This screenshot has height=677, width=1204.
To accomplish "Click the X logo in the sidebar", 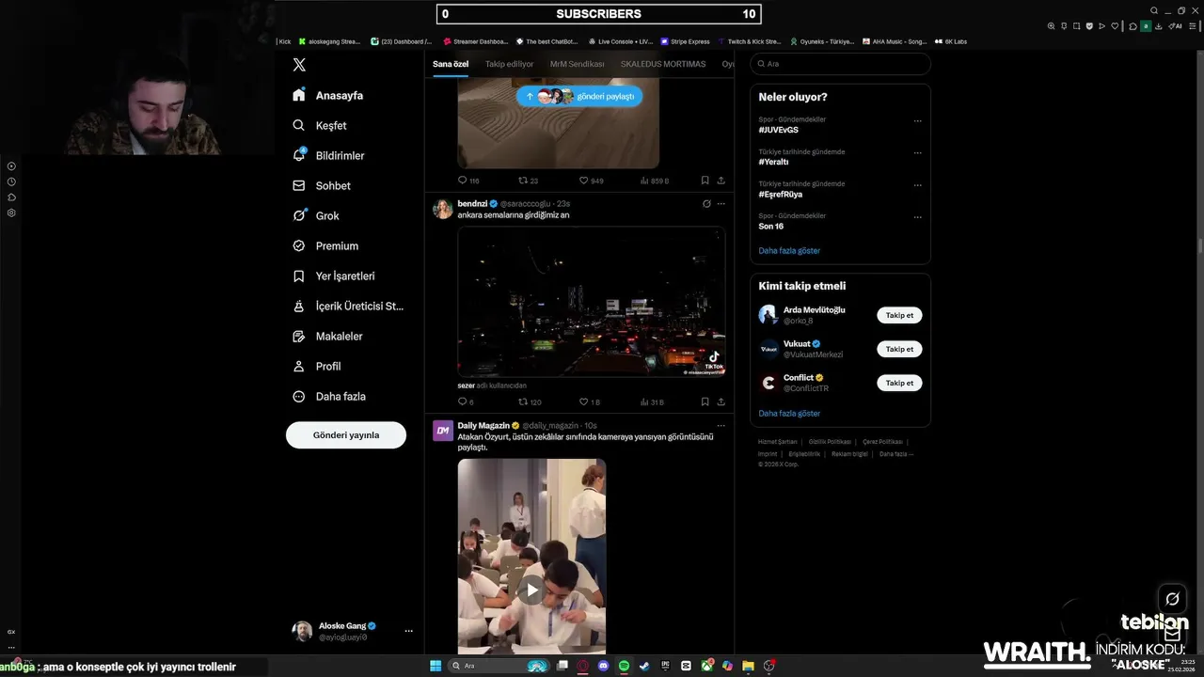I will (x=299, y=65).
